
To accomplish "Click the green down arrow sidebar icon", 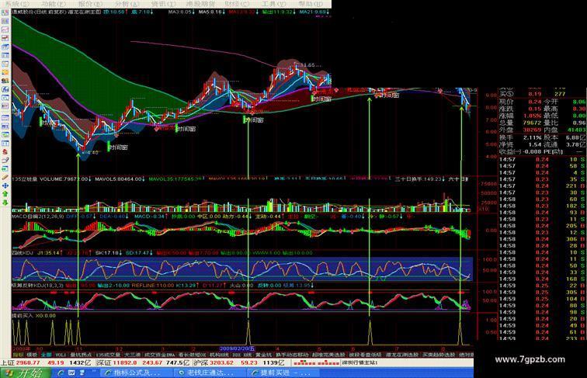I will [5, 203].
